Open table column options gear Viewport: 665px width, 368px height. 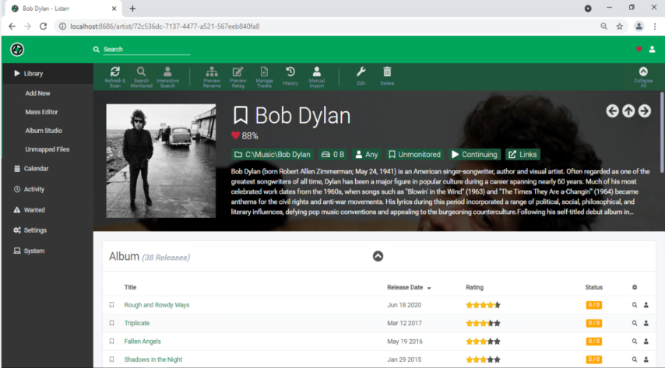pyautogui.click(x=635, y=287)
